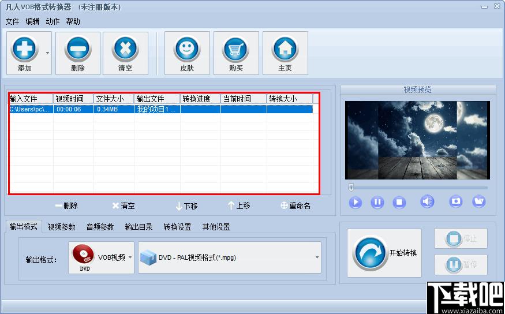Open snapshot folder icon in preview
This screenshot has height=314, width=505.
click(479, 201)
